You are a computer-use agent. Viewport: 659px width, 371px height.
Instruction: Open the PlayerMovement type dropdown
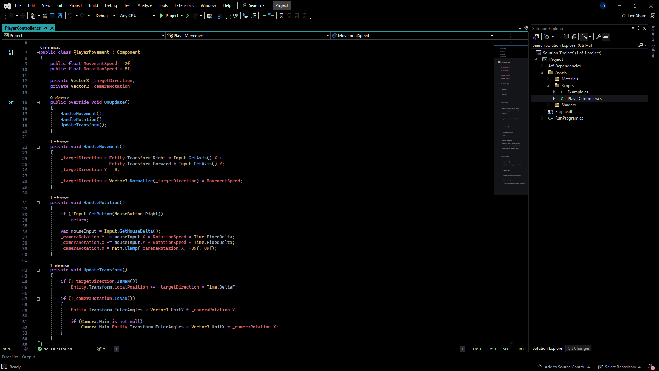pyautogui.click(x=248, y=36)
